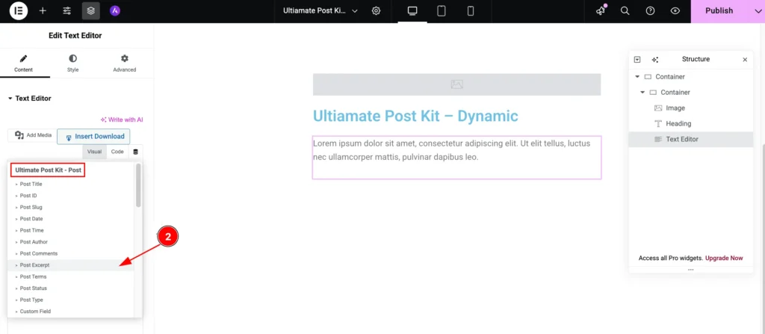Add a new element with plus icon
The width and height of the screenshot is (765, 334).
point(43,11)
